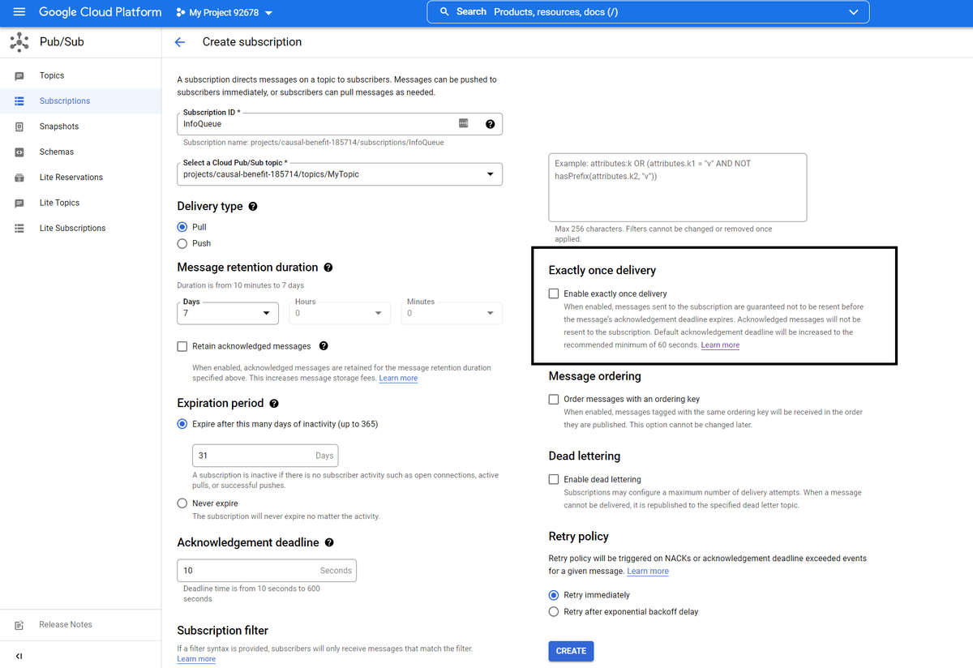The width and height of the screenshot is (973, 668).
Task: Select the Never expire option
Action: coord(182,503)
